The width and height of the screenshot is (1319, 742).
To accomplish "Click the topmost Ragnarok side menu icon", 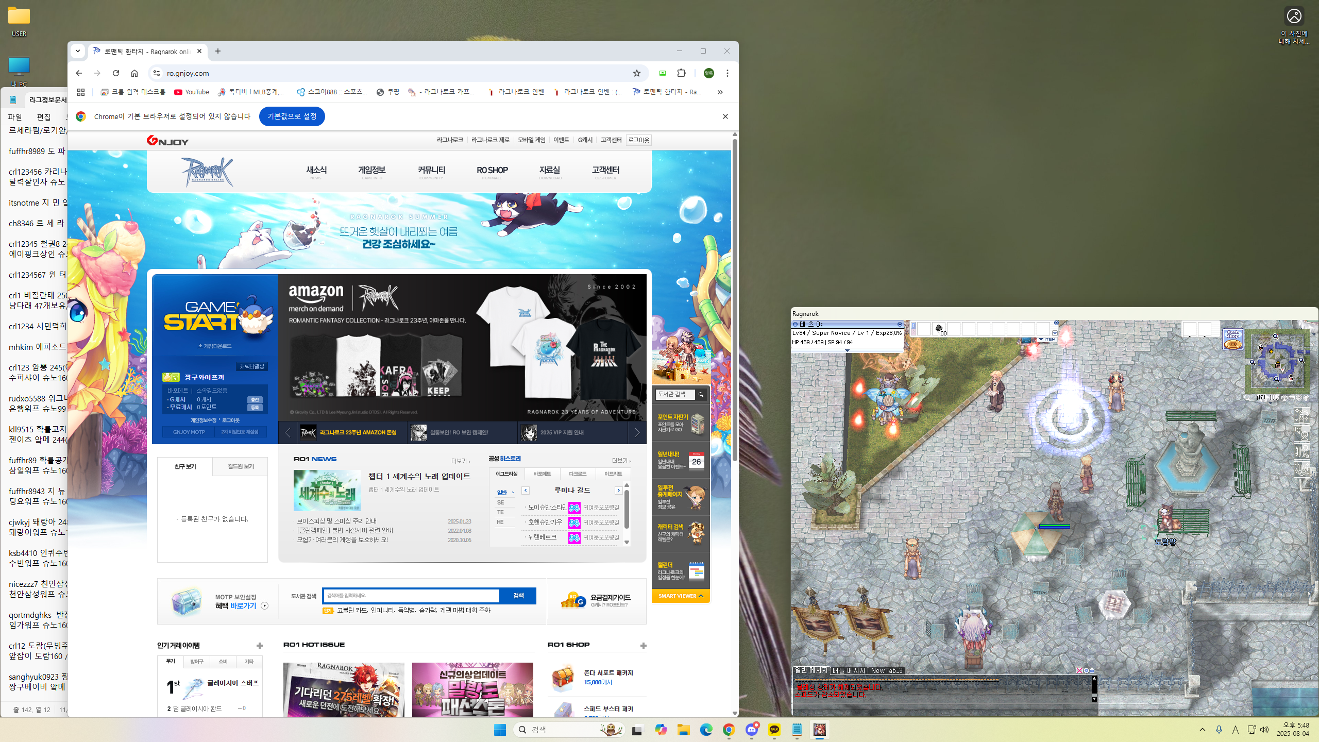I will (x=1301, y=415).
